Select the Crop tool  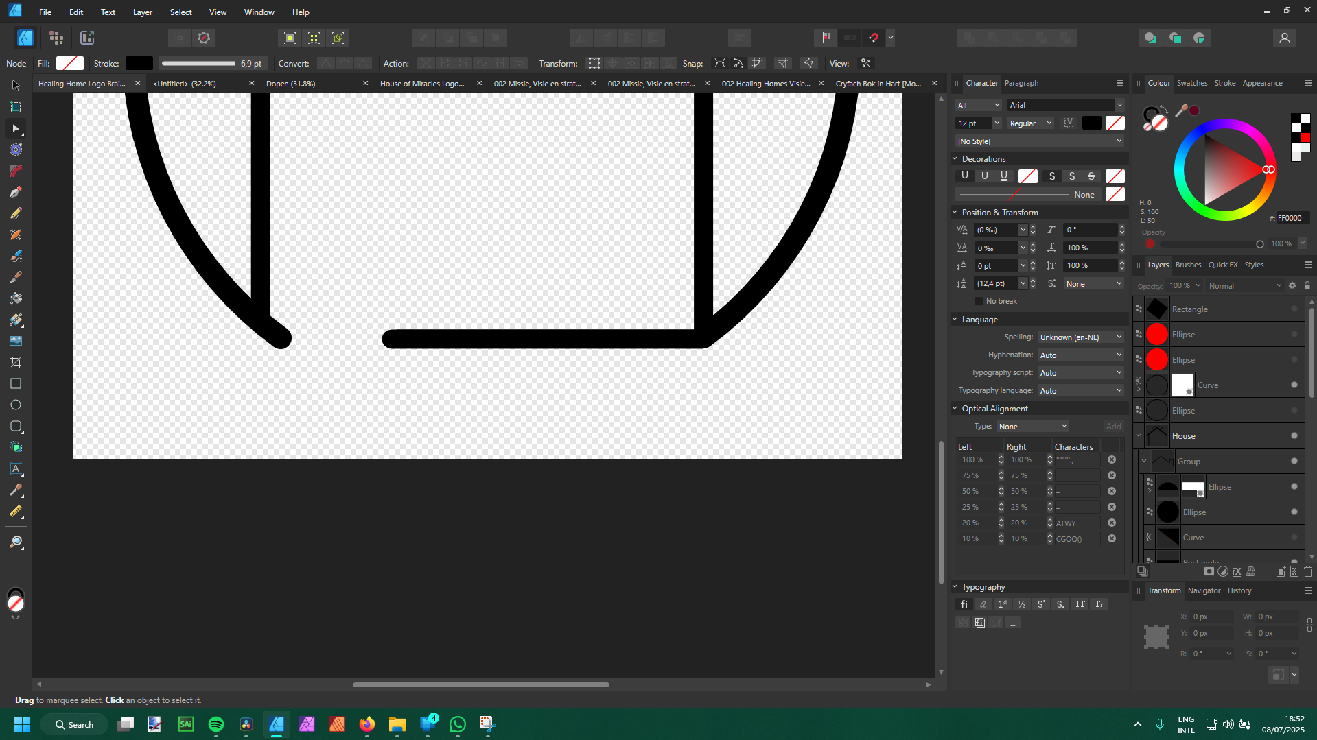click(16, 362)
